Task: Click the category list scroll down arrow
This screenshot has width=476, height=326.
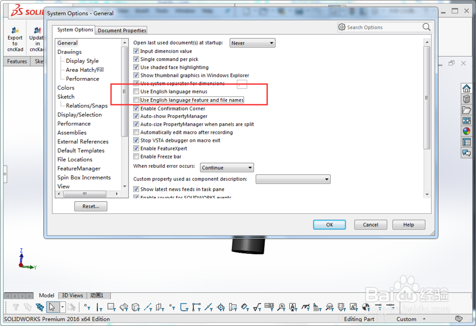Action: point(124,187)
